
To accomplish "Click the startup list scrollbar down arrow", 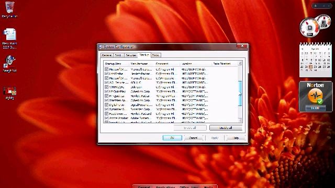I will [240, 121].
